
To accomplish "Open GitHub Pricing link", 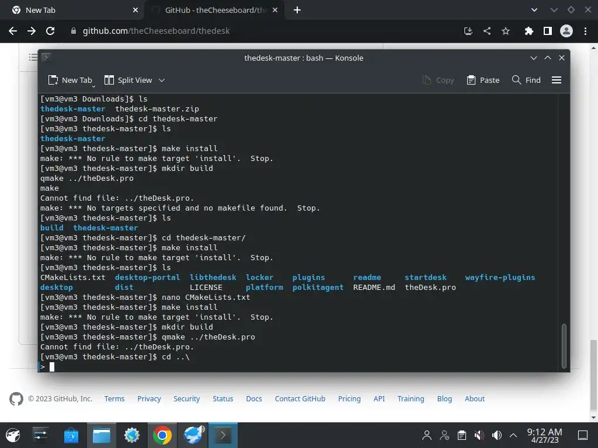I will pos(349,398).
